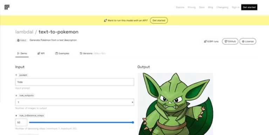Click the rocket icon in yellow banner
Viewport: 269px width, 135px height.
pyautogui.click(x=105, y=20)
